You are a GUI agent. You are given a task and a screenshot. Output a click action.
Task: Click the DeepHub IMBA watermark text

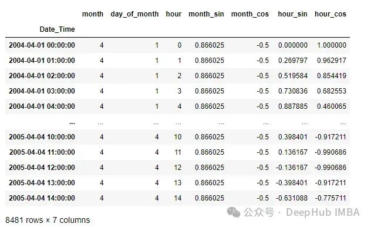click(323, 212)
